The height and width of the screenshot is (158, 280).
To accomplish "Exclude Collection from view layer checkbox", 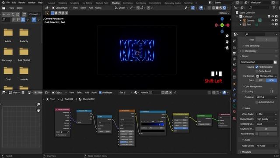I will [269, 16].
